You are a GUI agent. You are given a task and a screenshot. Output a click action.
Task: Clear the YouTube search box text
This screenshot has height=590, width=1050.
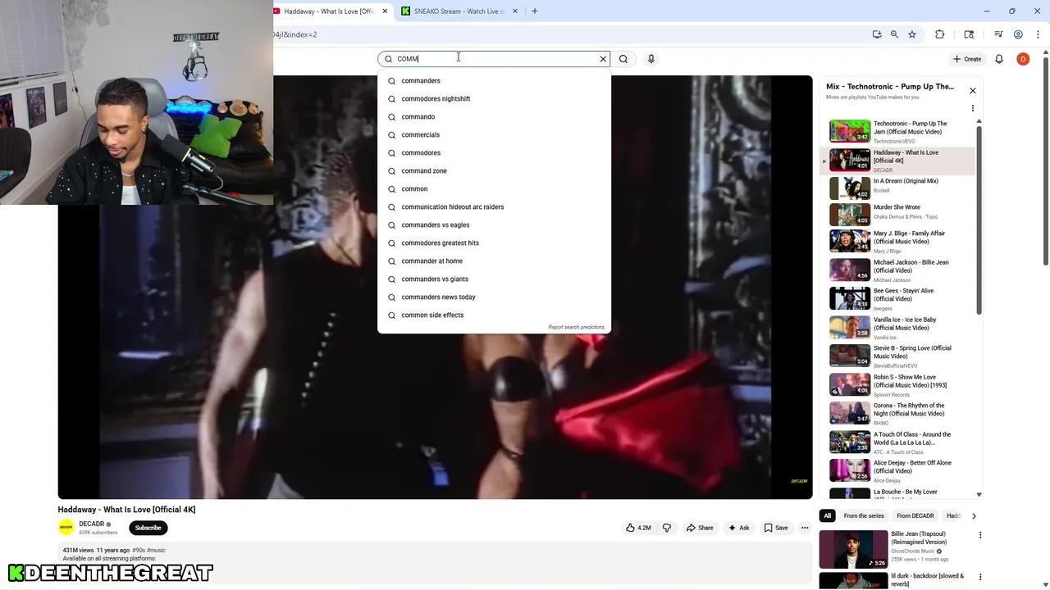coord(603,59)
